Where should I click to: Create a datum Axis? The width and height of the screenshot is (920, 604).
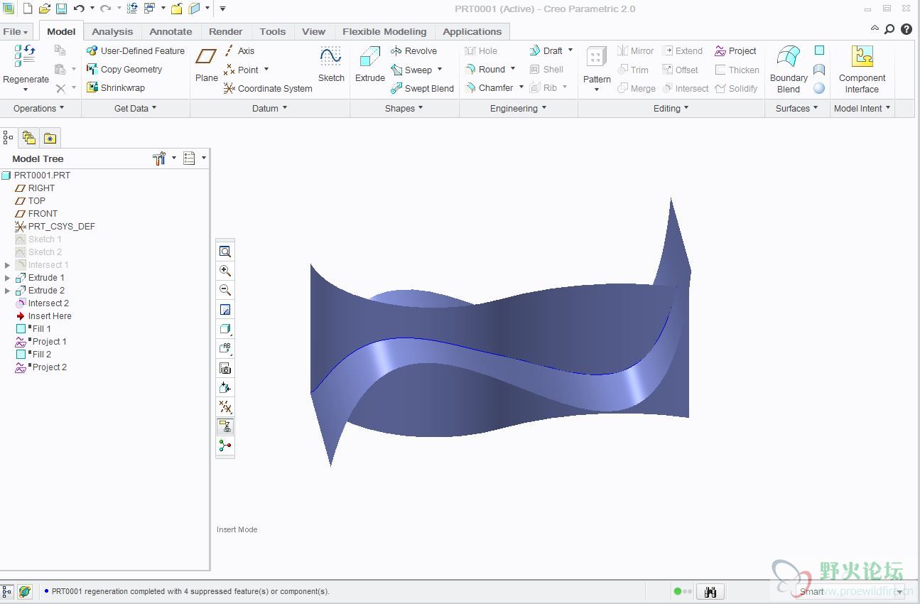239,51
